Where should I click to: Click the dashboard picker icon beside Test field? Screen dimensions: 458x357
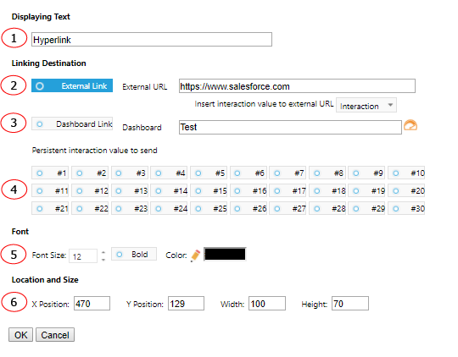point(411,125)
